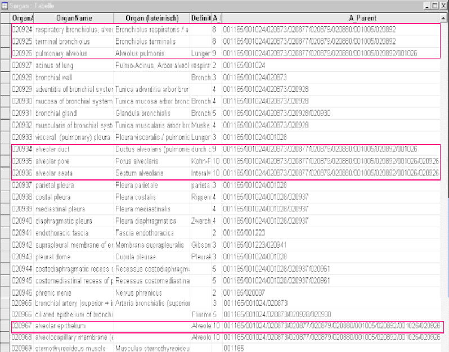Select the OrganName column header
Image resolution: width=449 pixels, height=352 pixels.
point(73,17)
